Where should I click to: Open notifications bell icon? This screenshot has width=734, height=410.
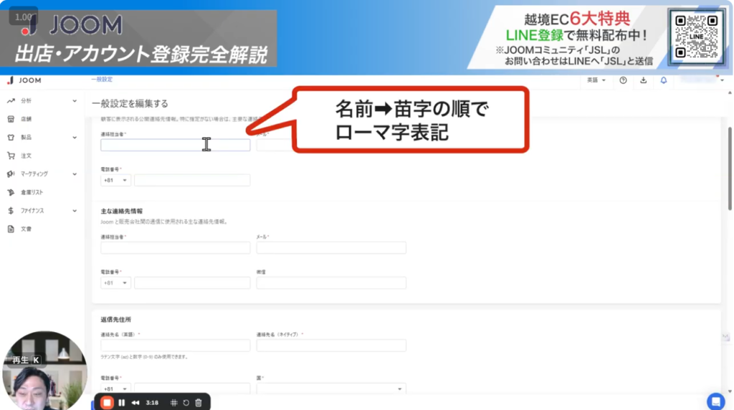pos(664,80)
